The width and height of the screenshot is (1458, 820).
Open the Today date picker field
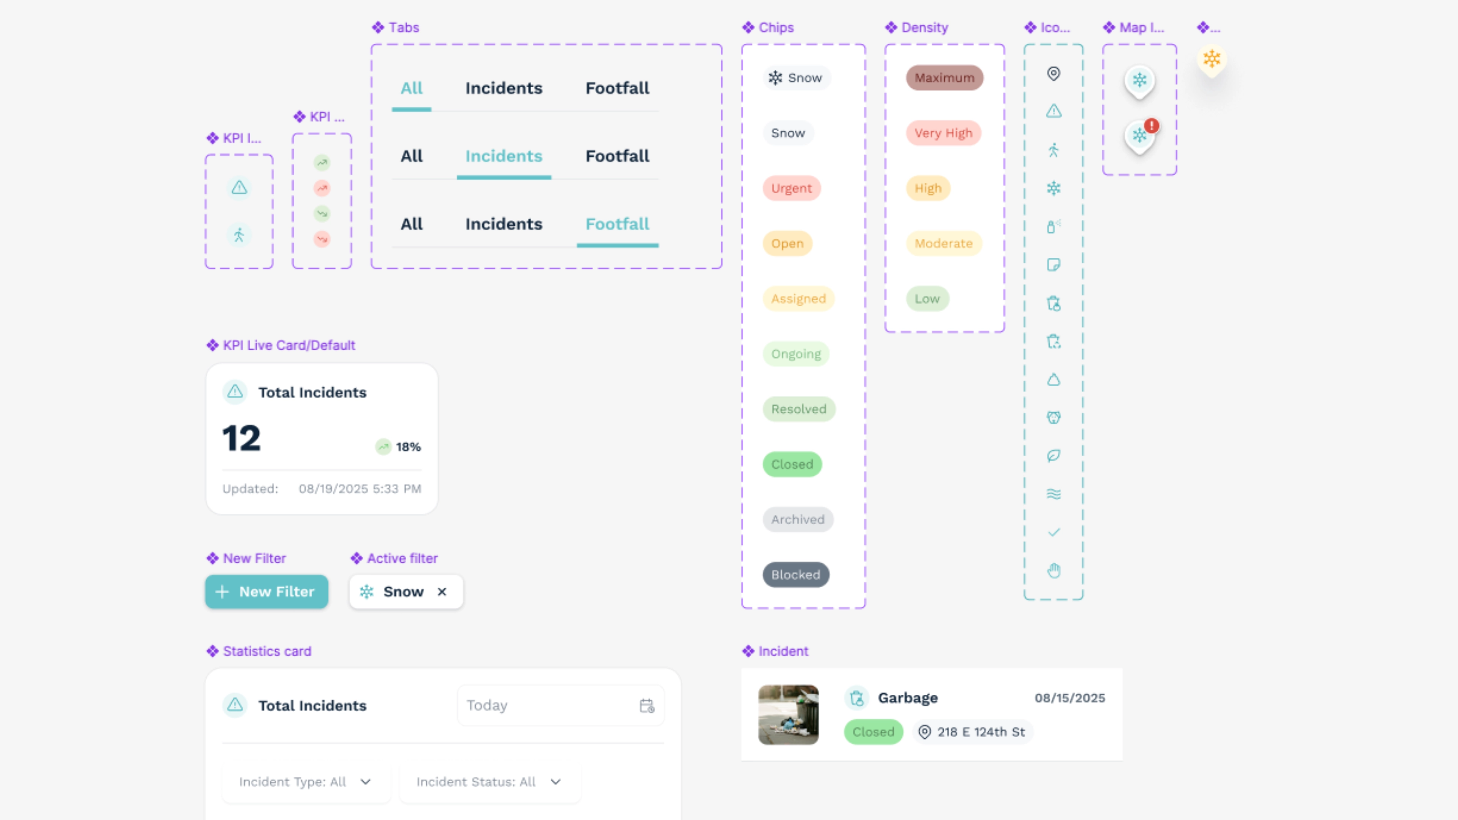(x=560, y=705)
